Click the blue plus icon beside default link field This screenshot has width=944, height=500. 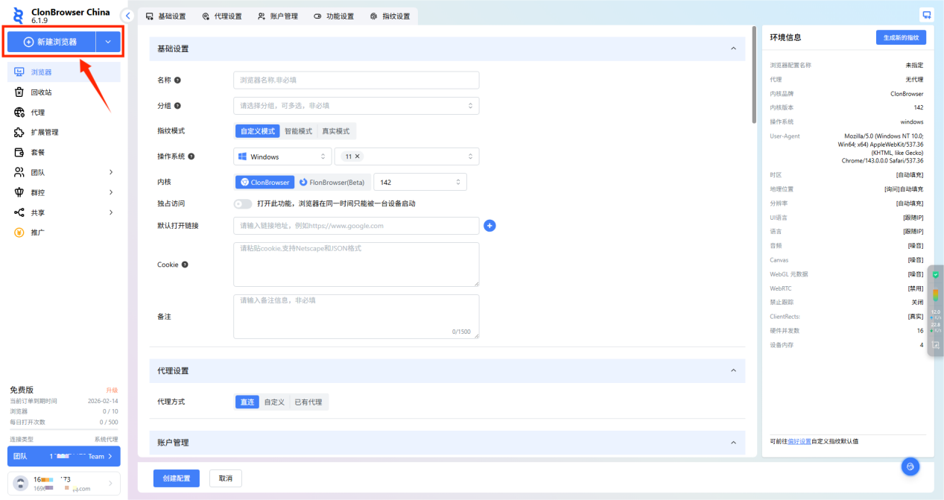pyautogui.click(x=490, y=226)
